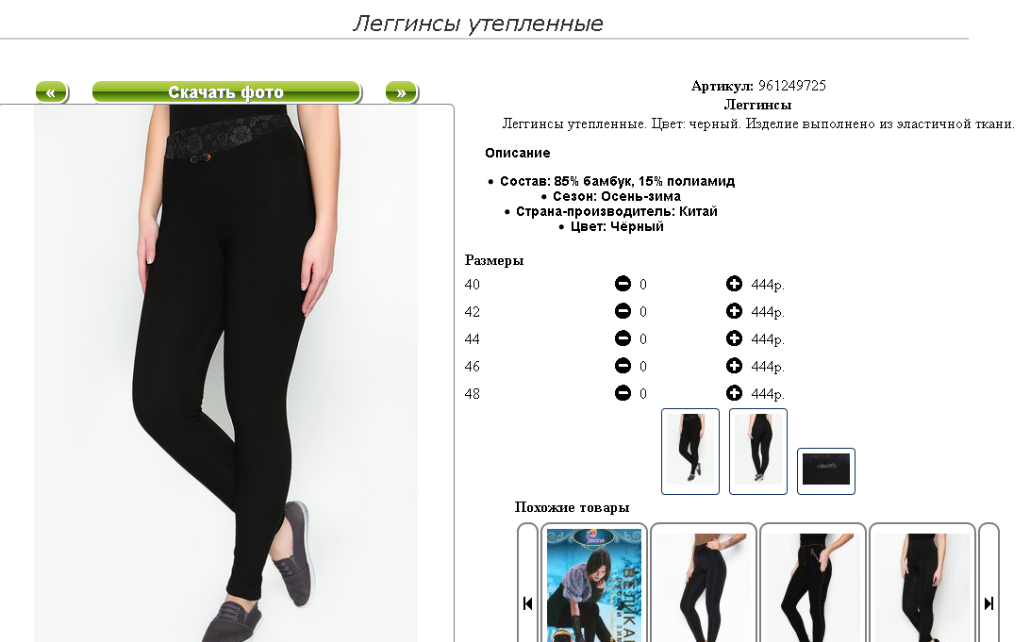Add one item of size 46
This screenshot has width=1030, height=642.
coord(734,366)
